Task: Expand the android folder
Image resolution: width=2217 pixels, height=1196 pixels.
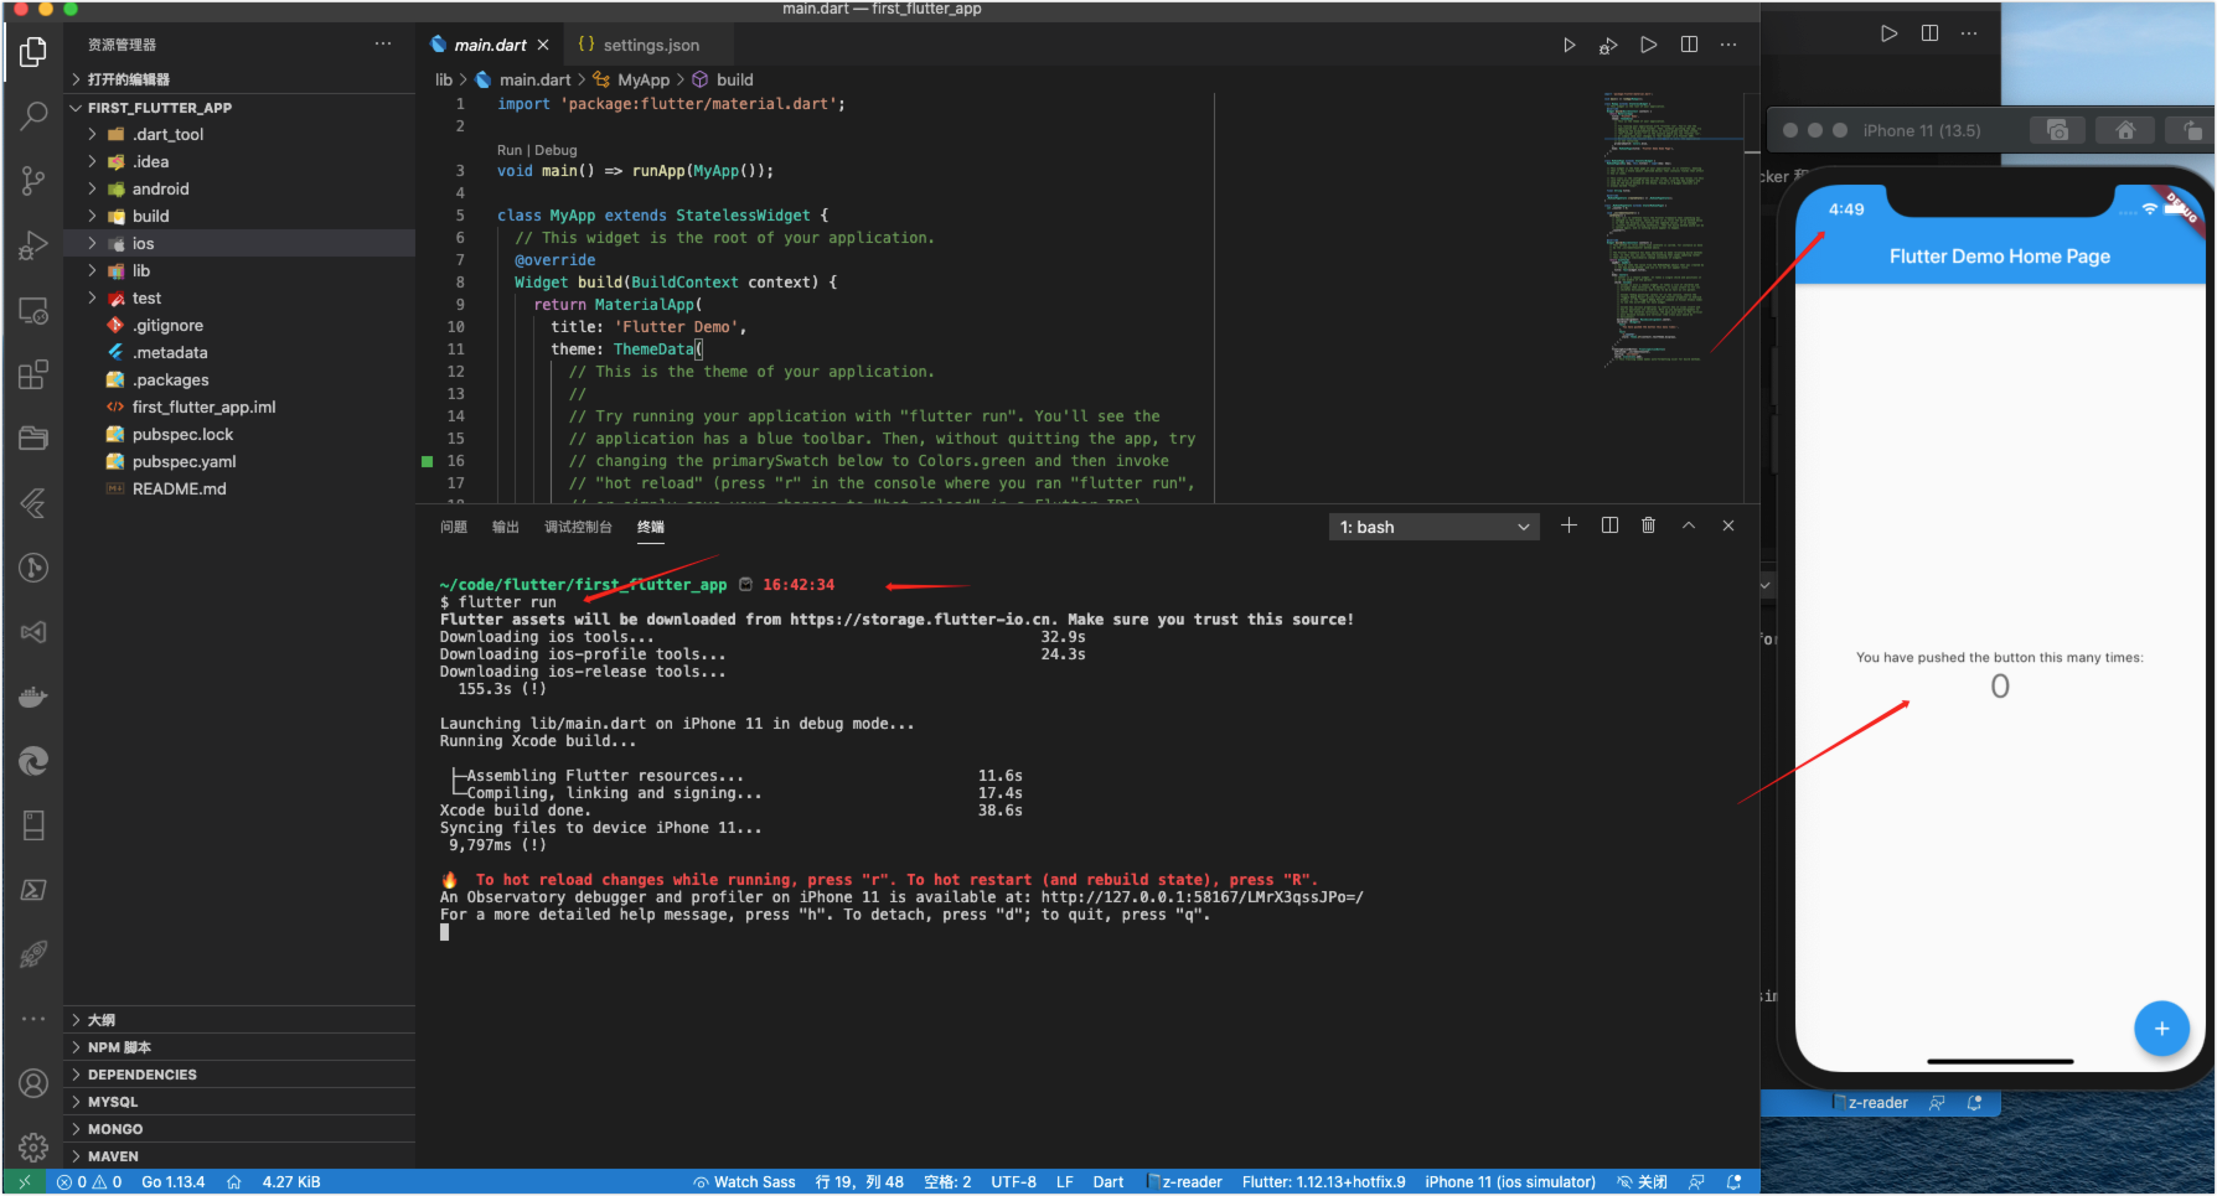Action: [x=239, y=188]
